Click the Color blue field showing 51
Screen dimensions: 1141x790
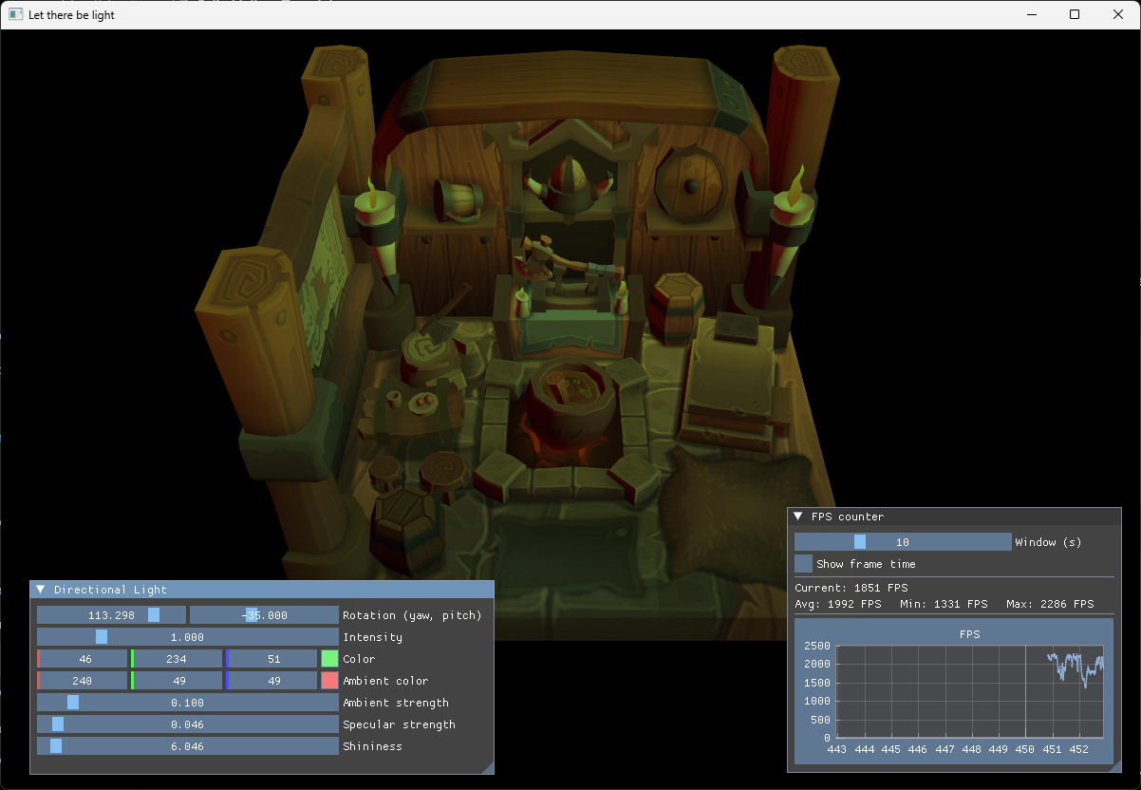click(x=271, y=659)
